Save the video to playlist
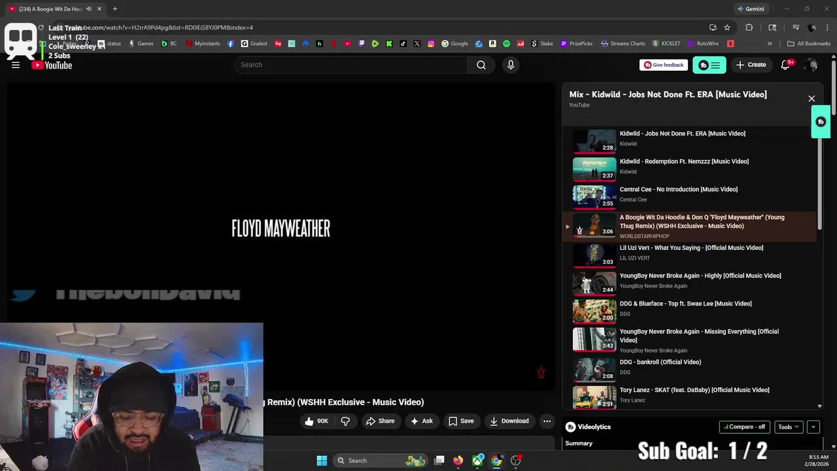Image resolution: width=837 pixels, height=471 pixels. 461,421
